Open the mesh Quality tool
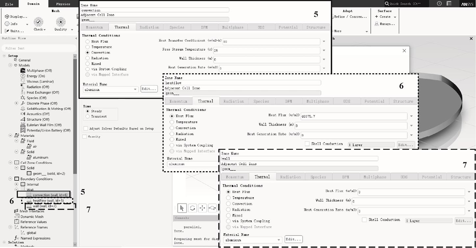The width and height of the screenshot is (476, 248). (x=61, y=24)
